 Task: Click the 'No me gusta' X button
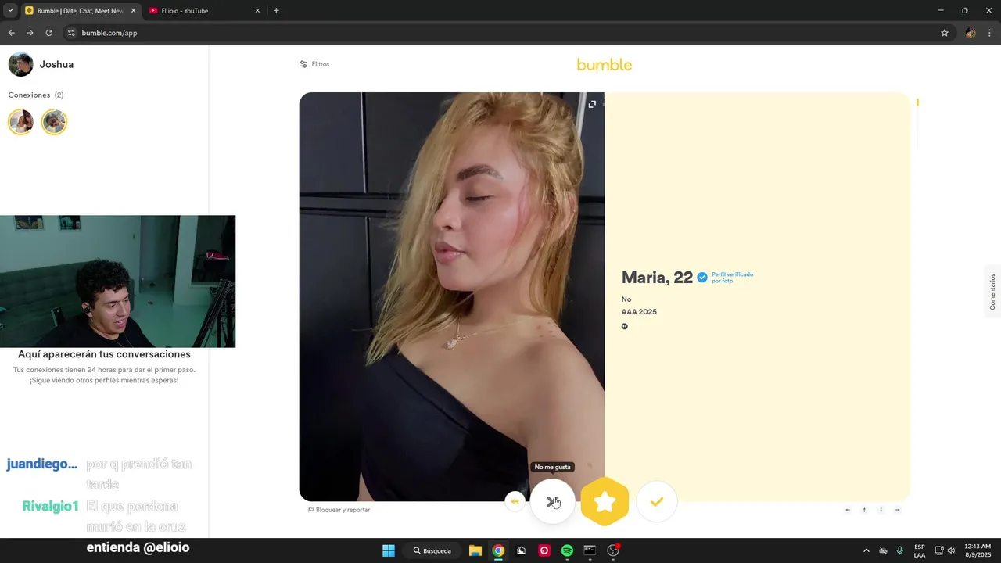tap(552, 502)
